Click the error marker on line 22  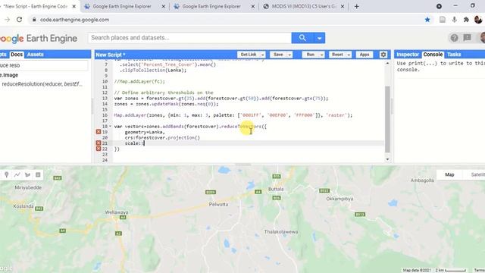point(99,149)
